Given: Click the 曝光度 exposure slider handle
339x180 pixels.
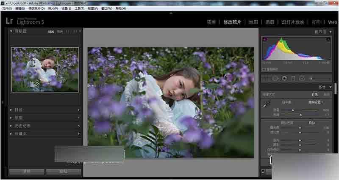Looking at the screenshot, I should (x=300, y=128).
